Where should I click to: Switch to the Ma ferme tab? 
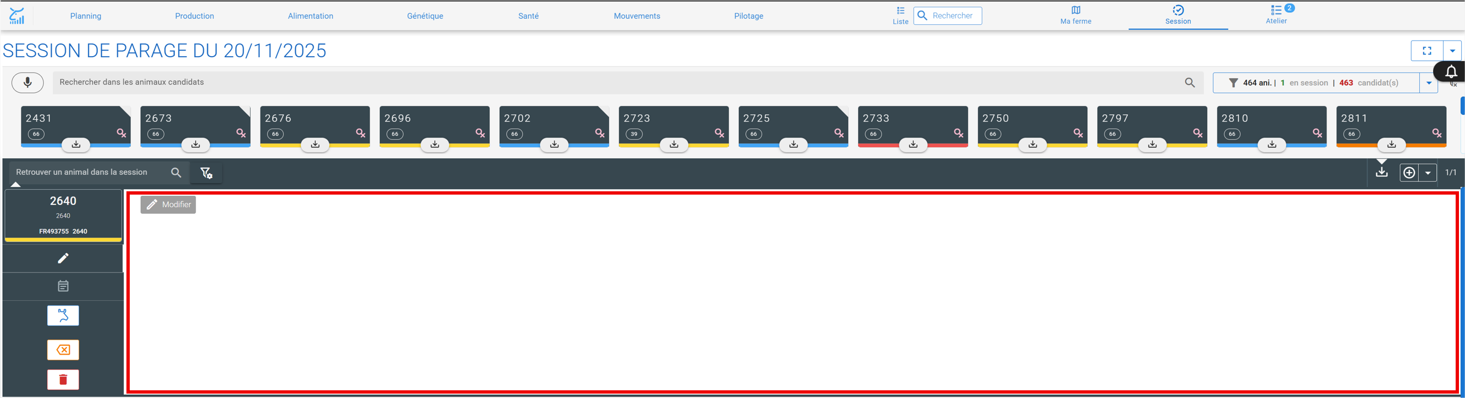[x=1075, y=15]
